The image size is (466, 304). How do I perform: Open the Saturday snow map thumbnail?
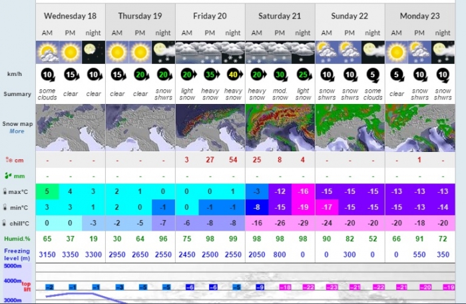tap(279, 127)
